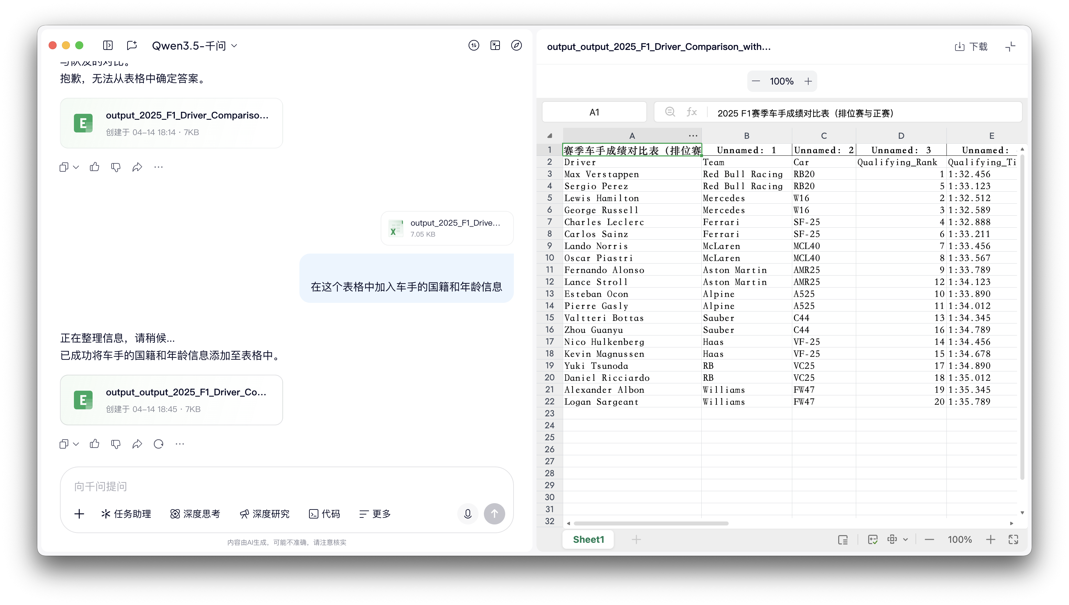The image size is (1069, 605).
Task: Toggle 深度研究 deep research mode
Action: 264,514
